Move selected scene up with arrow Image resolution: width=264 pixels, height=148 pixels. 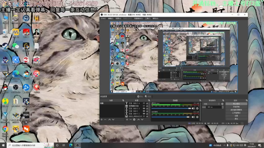pyautogui.click(x=110, y=119)
